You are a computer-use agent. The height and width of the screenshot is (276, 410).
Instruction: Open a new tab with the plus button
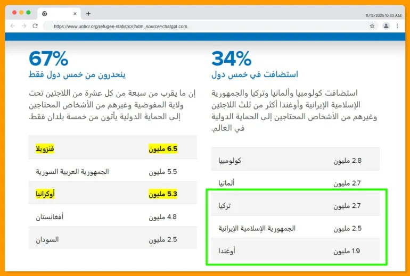click(x=88, y=14)
